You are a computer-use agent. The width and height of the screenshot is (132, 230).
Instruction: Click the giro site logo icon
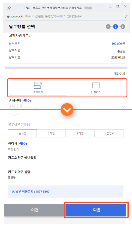(27, 8)
